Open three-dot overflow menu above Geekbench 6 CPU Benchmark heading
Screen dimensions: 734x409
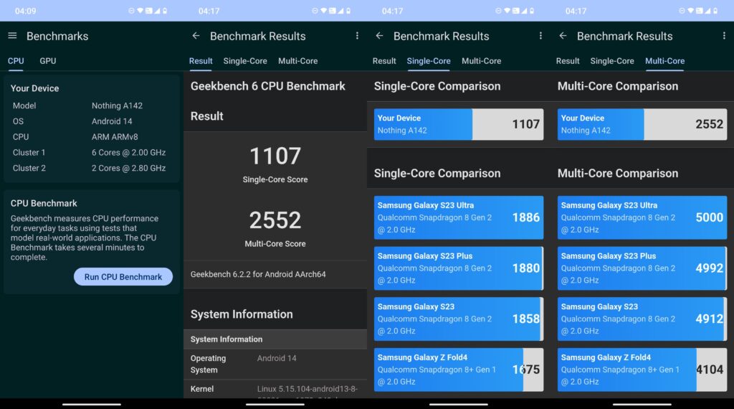[357, 36]
